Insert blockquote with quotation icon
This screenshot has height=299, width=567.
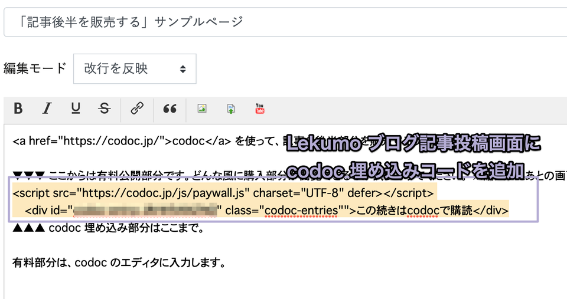point(170,109)
